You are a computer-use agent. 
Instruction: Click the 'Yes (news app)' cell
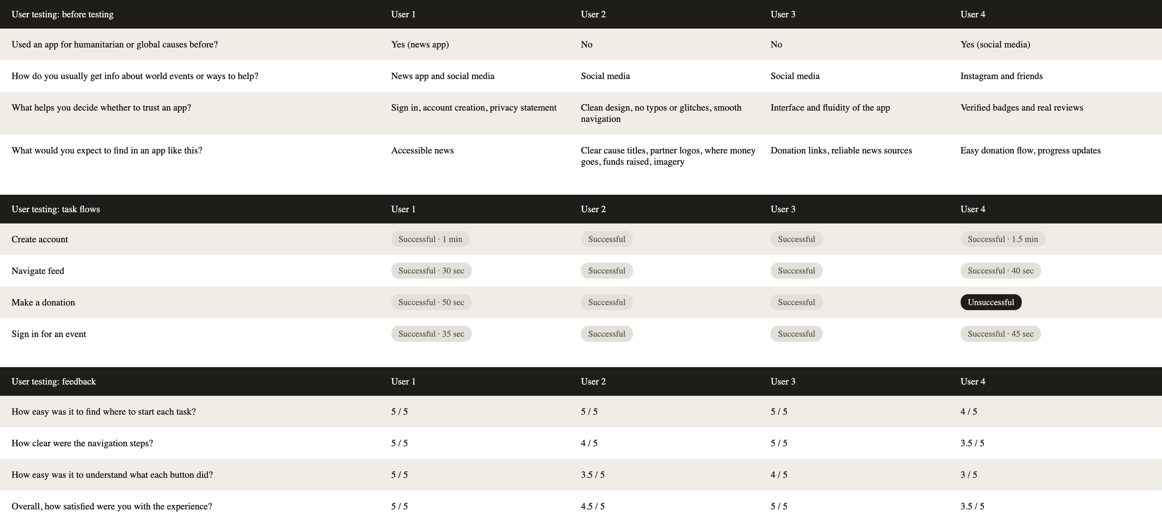420,45
